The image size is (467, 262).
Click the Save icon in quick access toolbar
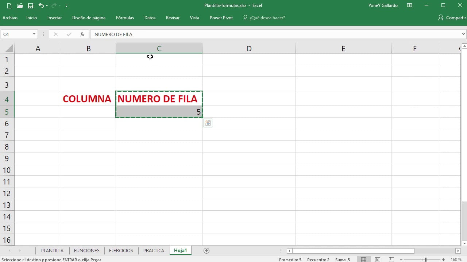pyautogui.click(x=31, y=5)
